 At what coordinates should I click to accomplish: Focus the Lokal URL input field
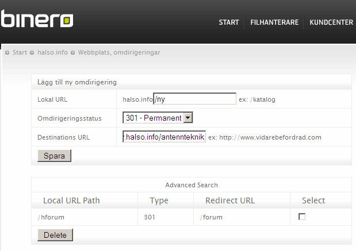coord(195,99)
